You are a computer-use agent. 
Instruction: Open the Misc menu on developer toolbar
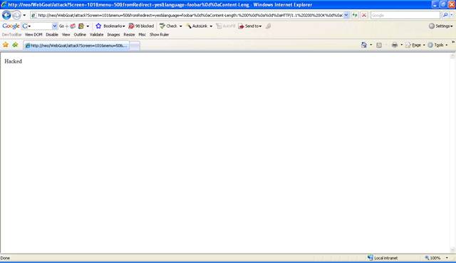pyautogui.click(x=142, y=35)
